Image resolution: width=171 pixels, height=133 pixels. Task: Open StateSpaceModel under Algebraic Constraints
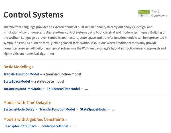55,126
